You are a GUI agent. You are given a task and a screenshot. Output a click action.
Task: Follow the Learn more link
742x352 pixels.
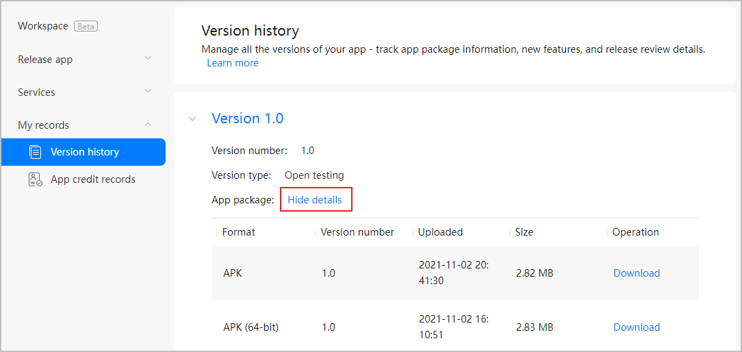233,63
